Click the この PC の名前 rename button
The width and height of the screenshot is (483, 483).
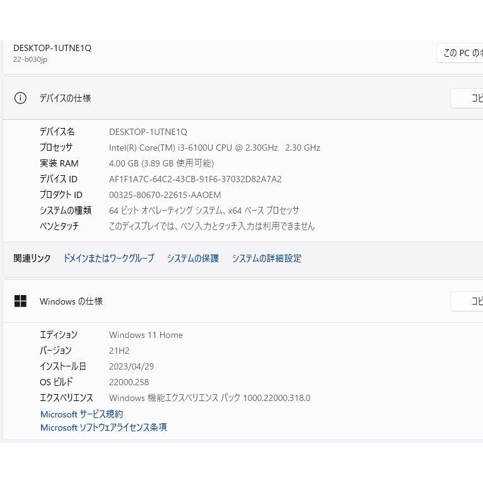[x=460, y=53]
